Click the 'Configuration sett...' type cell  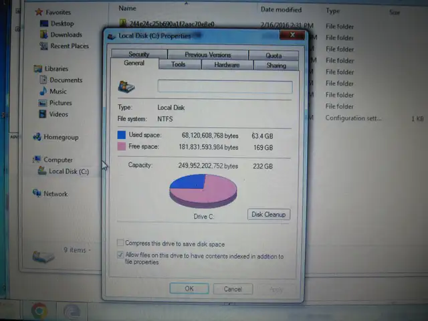353,118
